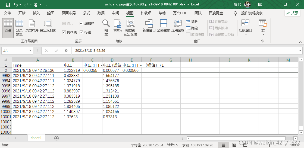Screen dimensions: 304x148
Task: Switch to Page Layout (页面布局) view icon
Action: pos(32,26)
